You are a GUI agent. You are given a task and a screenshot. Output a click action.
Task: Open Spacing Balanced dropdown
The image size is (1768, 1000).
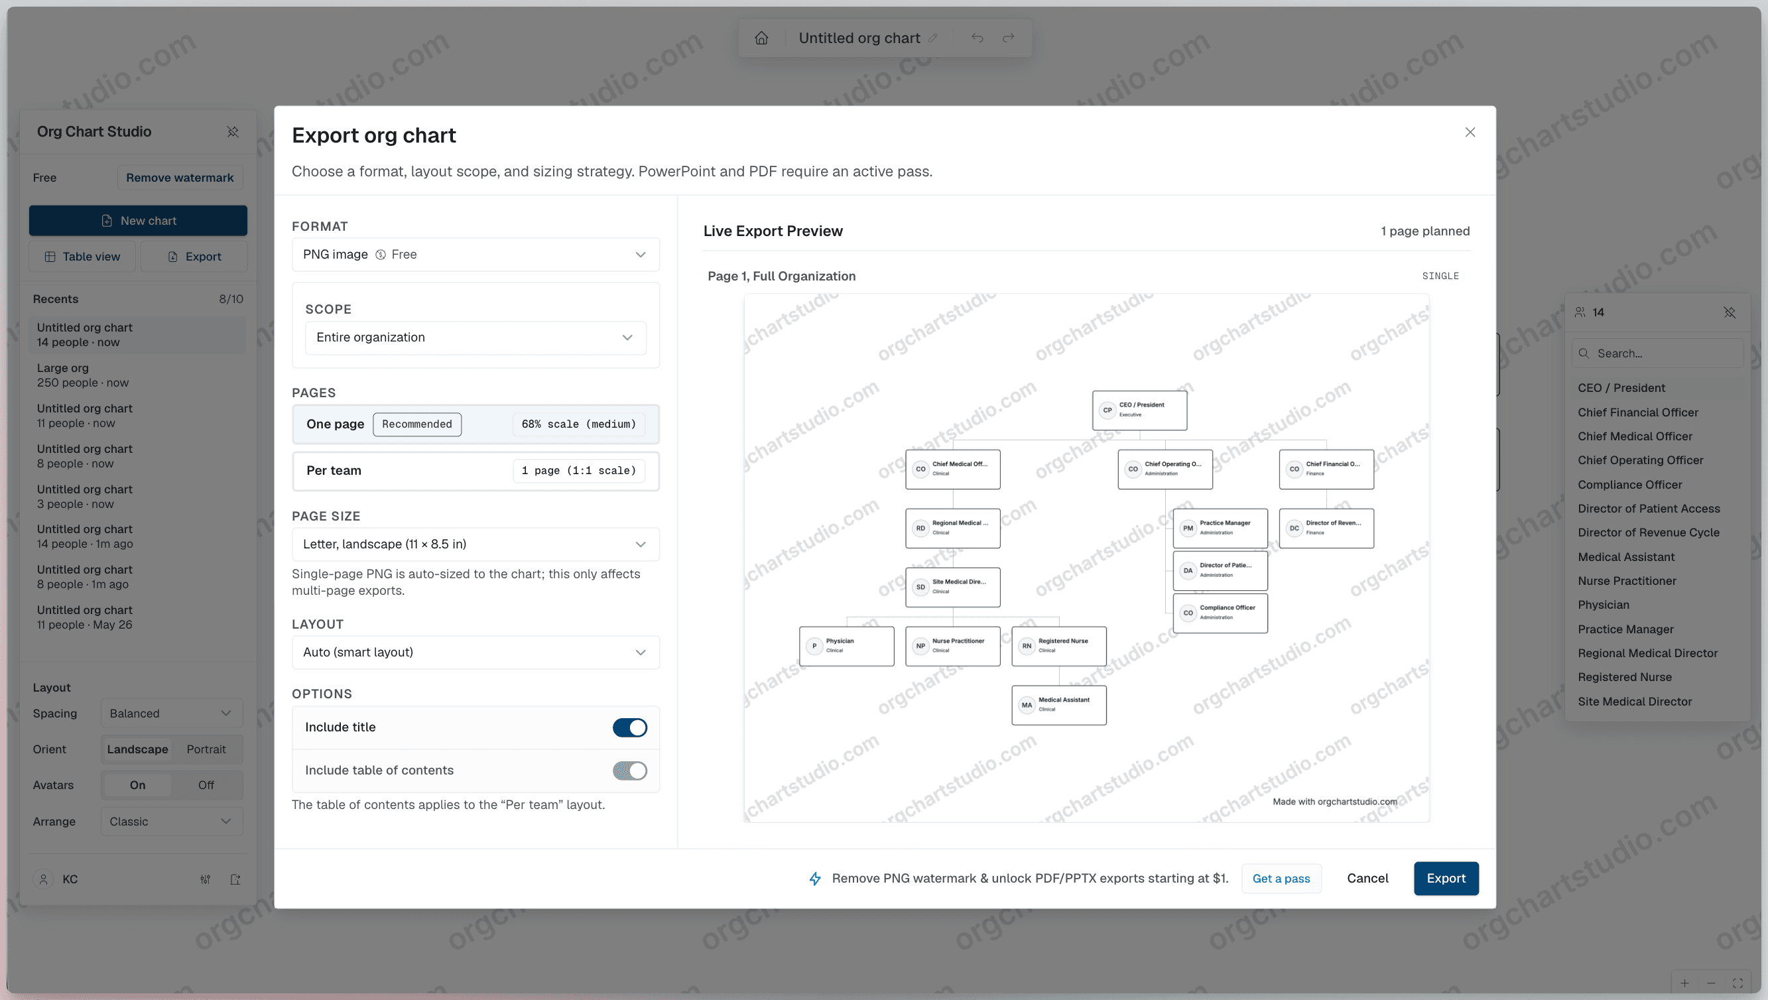tap(172, 714)
